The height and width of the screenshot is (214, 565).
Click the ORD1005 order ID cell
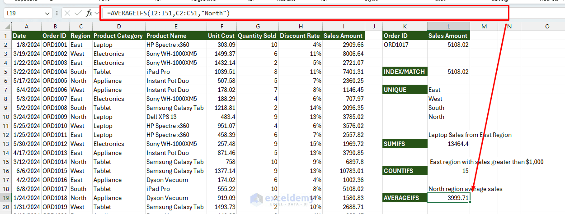(x=55, y=81)
